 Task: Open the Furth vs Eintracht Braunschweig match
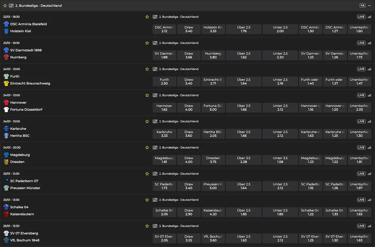[30, 80]
